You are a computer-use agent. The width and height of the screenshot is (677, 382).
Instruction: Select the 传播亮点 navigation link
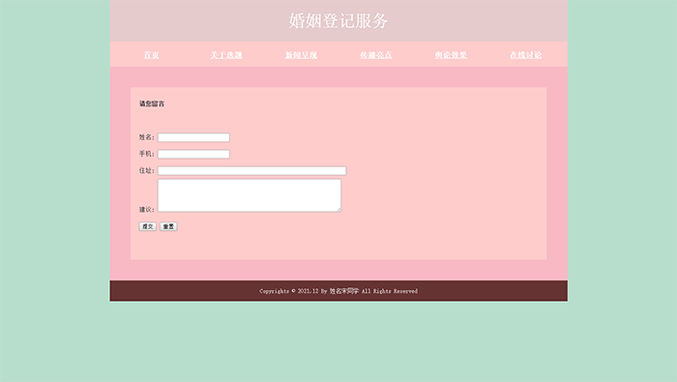click(376, 55)
